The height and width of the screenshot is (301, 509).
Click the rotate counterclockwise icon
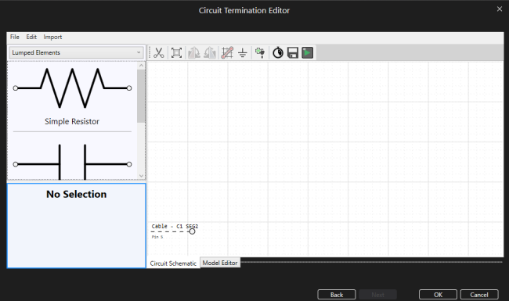coord(210,52)
